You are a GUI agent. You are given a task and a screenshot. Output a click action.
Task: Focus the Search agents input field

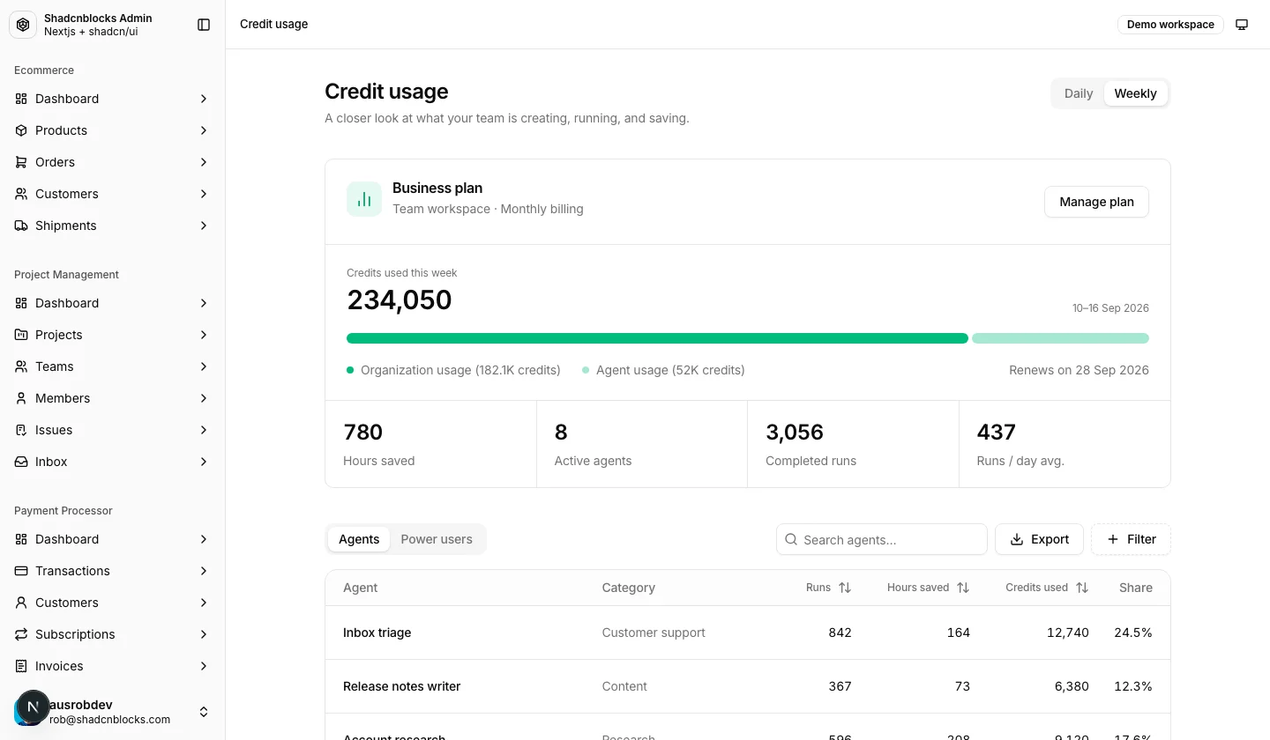(882, 539)
